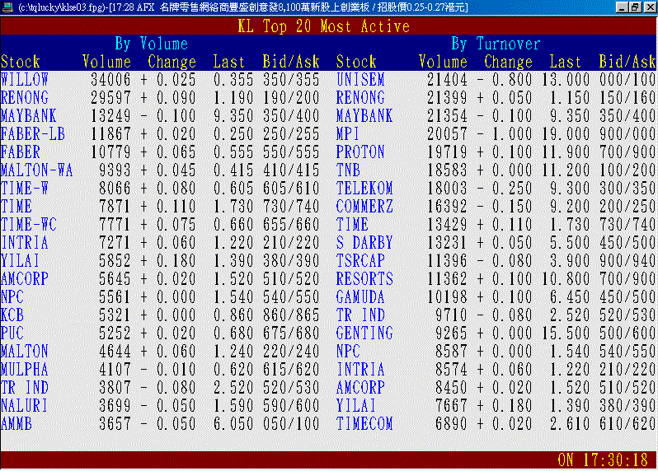Click UNISEM's last price 13.000
This screenshot has width=658, height=471.
(x=566, y=80)
